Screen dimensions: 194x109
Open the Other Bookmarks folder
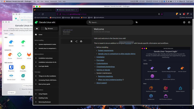coord(186,17)
